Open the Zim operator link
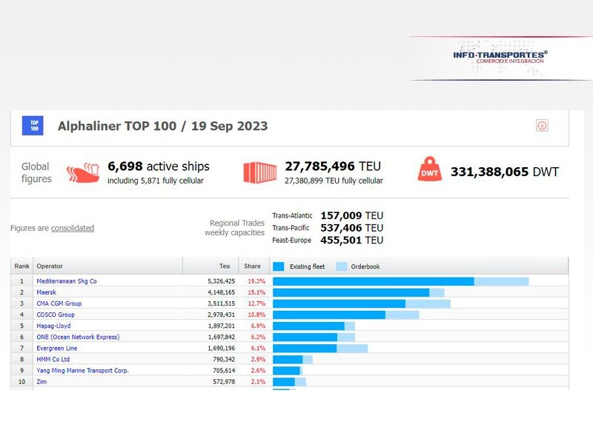This screenshot has height=444, width=593. [42, 381]
